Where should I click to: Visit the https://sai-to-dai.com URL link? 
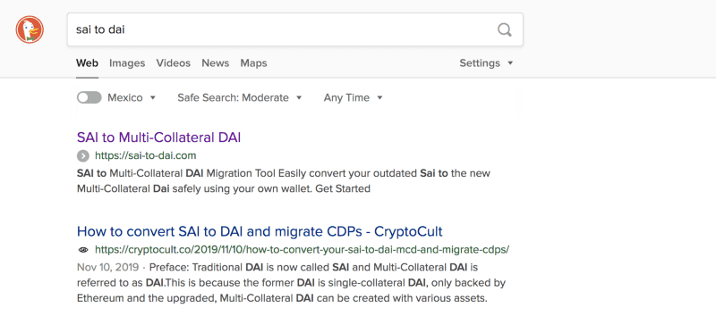click(146, 156)
